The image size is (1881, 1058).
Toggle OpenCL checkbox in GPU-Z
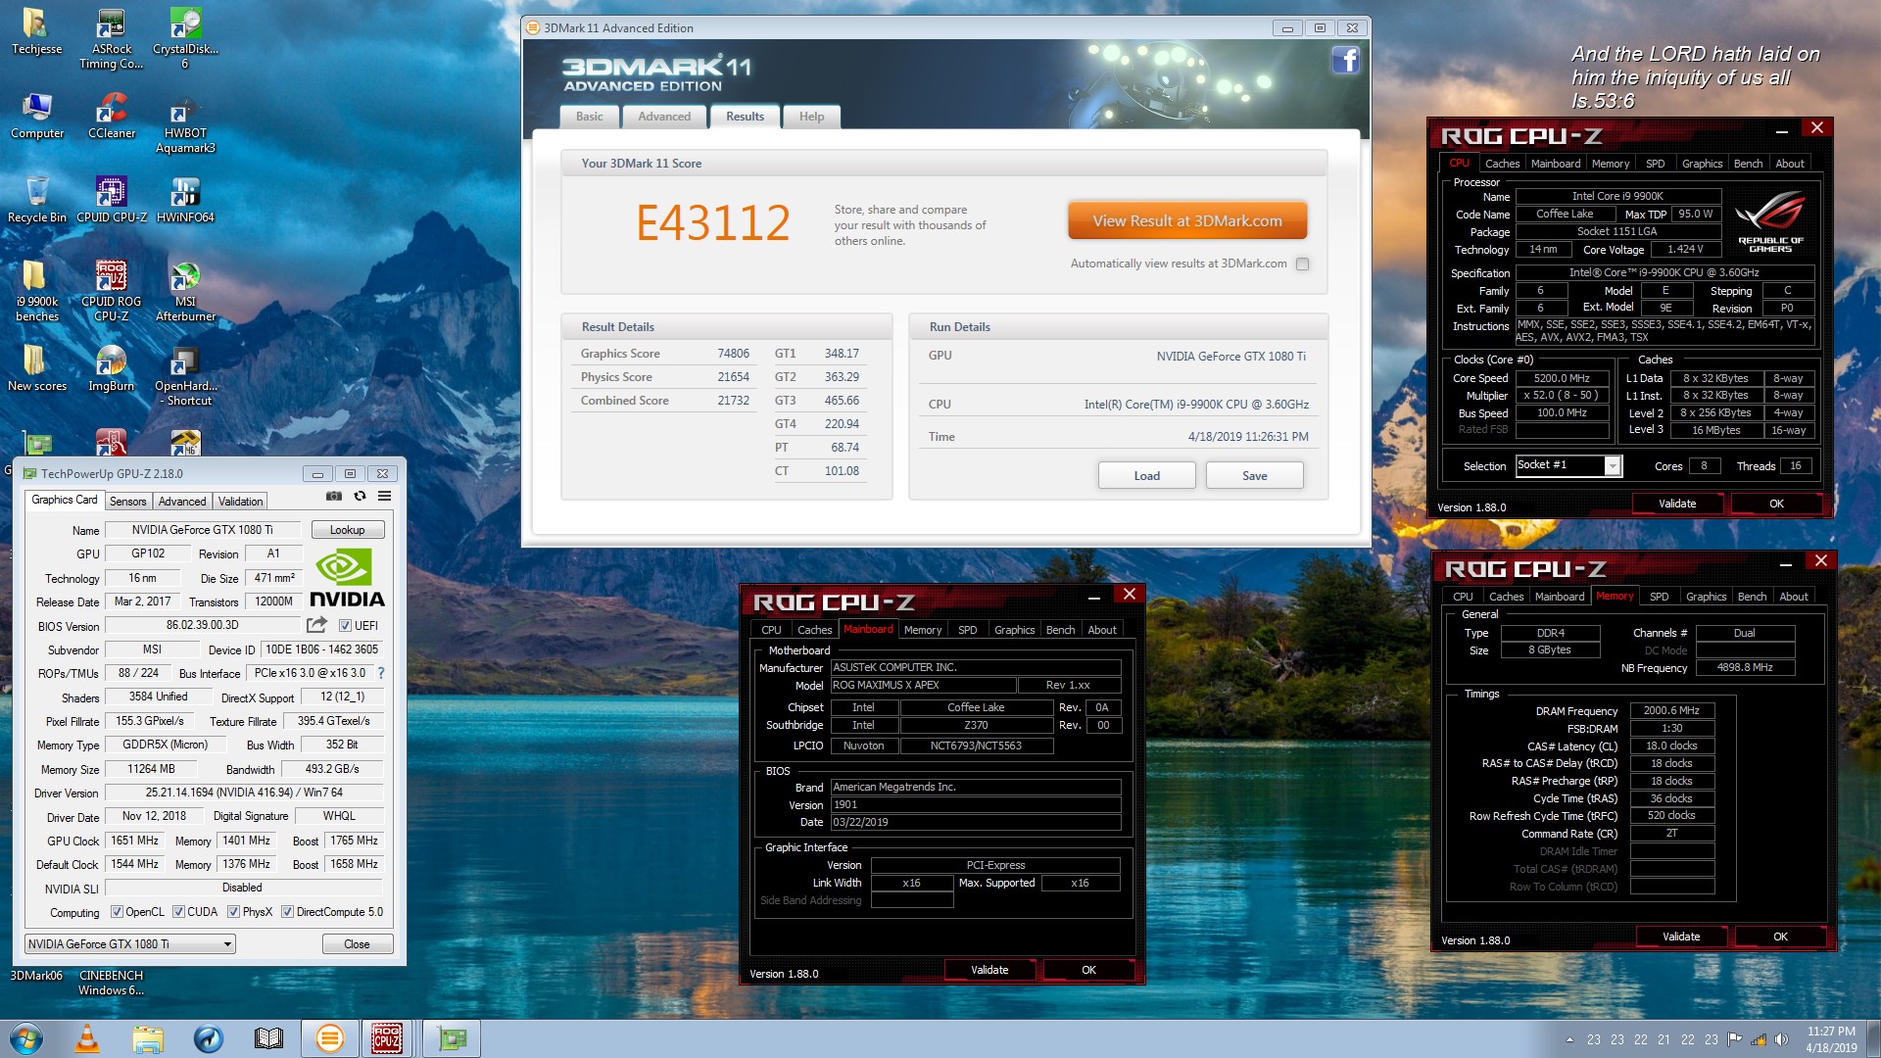[117, 912]
